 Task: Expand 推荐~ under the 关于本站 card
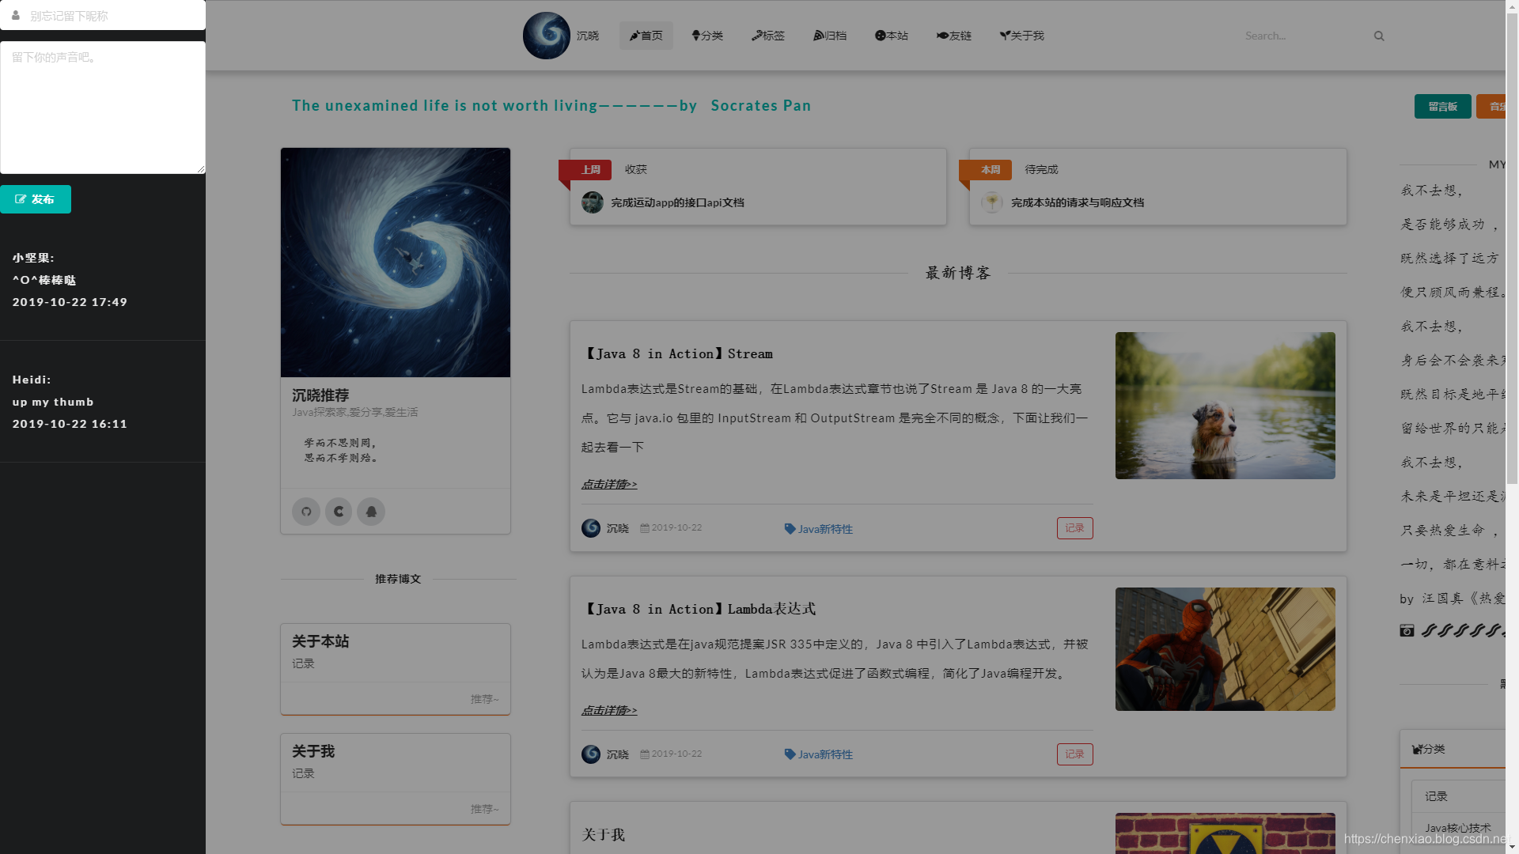point(485,698)
